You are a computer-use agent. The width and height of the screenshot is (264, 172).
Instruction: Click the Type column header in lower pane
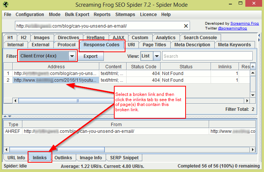pos(13,124)
